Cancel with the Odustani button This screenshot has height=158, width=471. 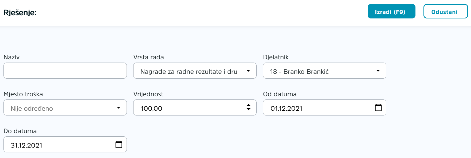click(446, 11)
